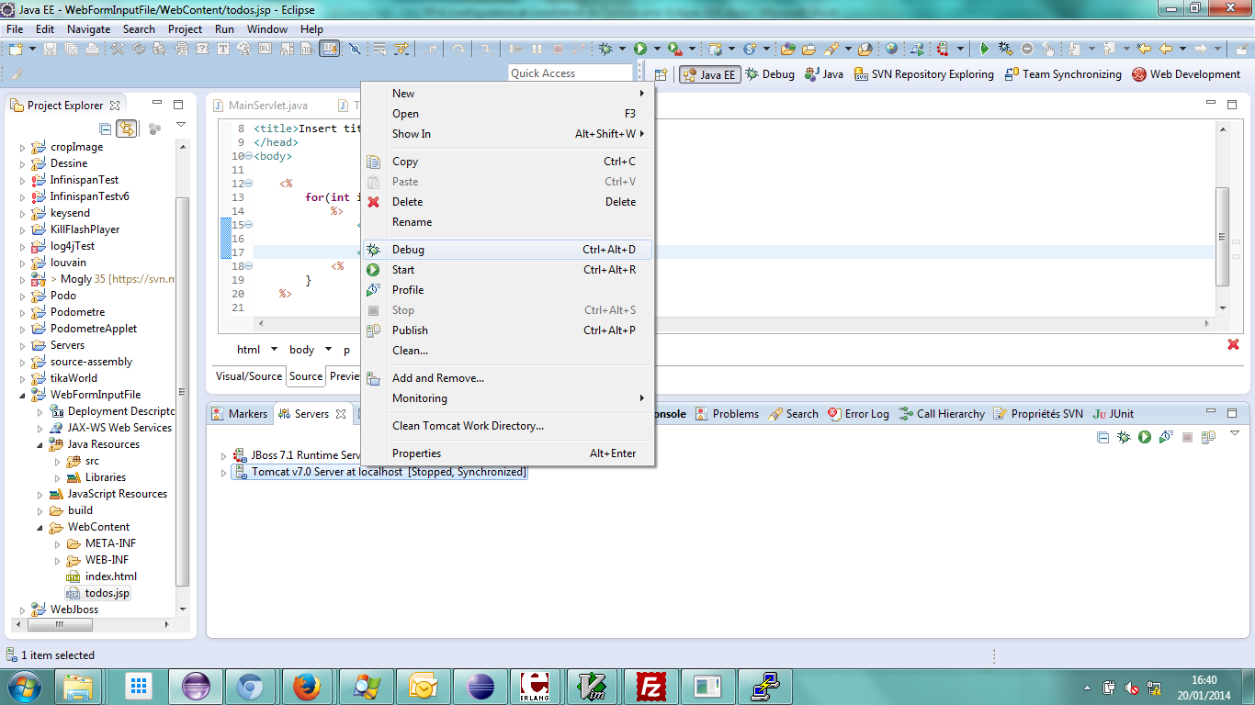Viewport: 1255px width, 705px height.
Task: Start the server in debug mode from the Servers toolbar
Action: pos(1124,437)
